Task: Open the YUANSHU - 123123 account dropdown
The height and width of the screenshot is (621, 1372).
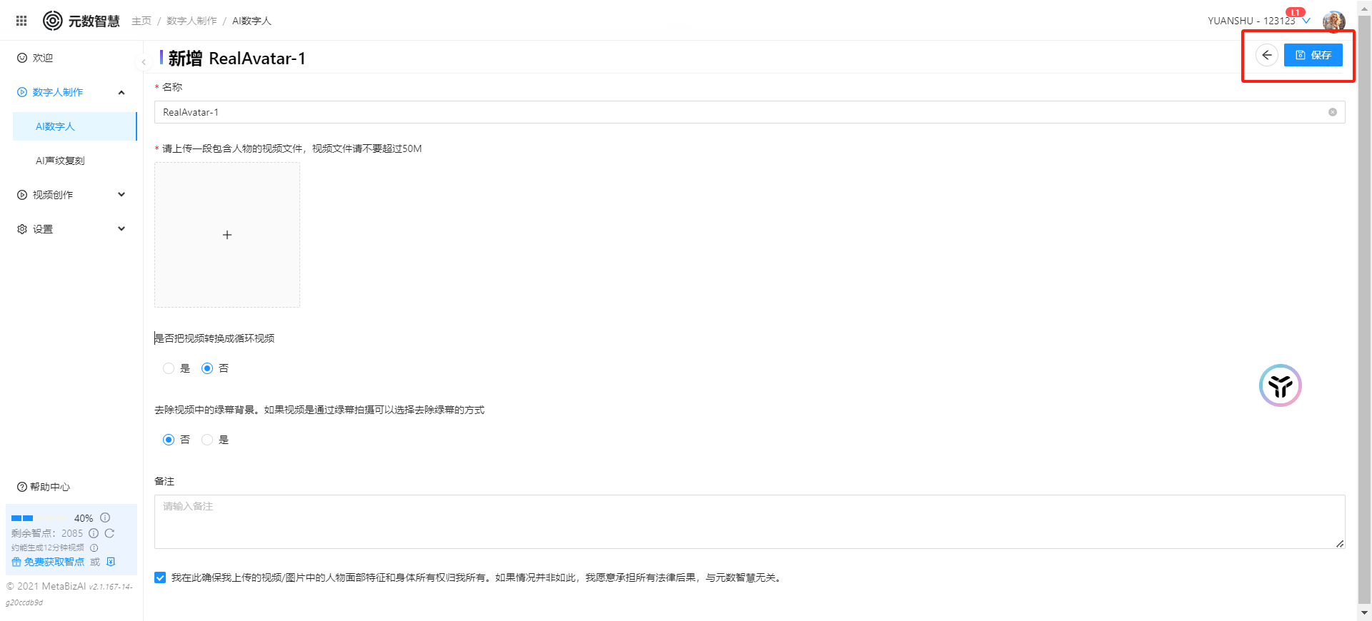Action: [1258, 21]
